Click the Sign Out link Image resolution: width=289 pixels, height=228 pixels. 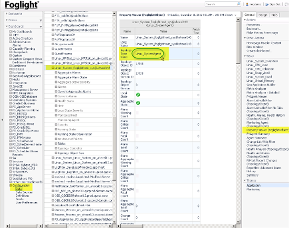(275, 4)
